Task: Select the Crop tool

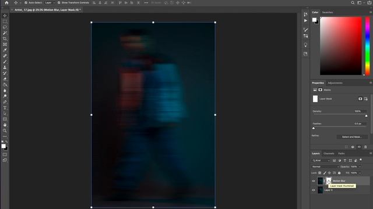Action: [5, 39]
